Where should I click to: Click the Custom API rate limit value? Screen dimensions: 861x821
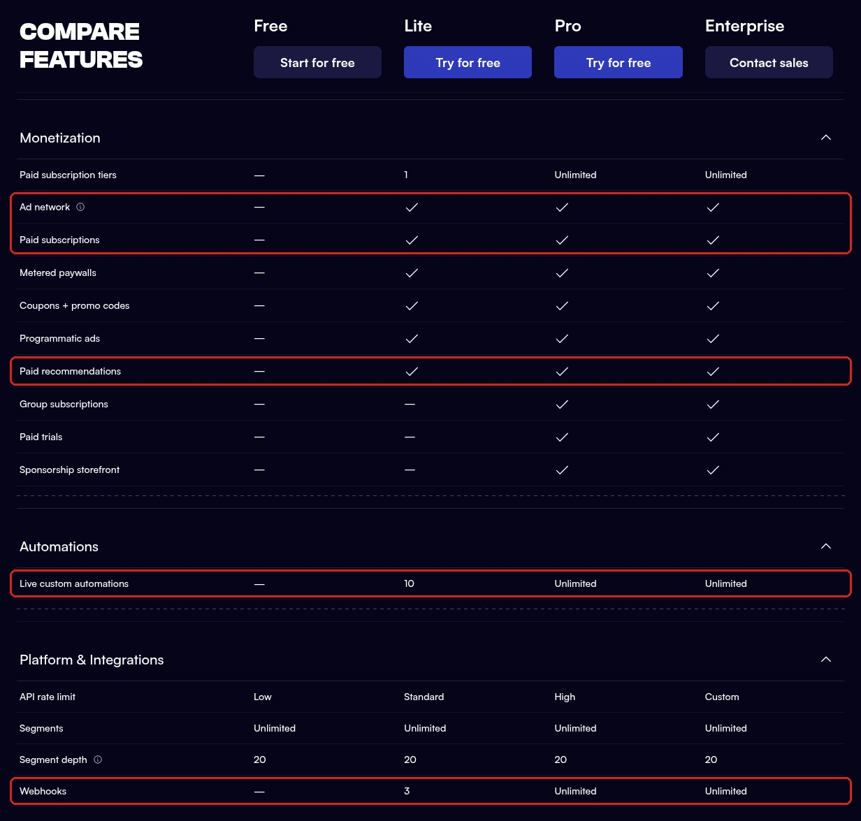(722, 697)
